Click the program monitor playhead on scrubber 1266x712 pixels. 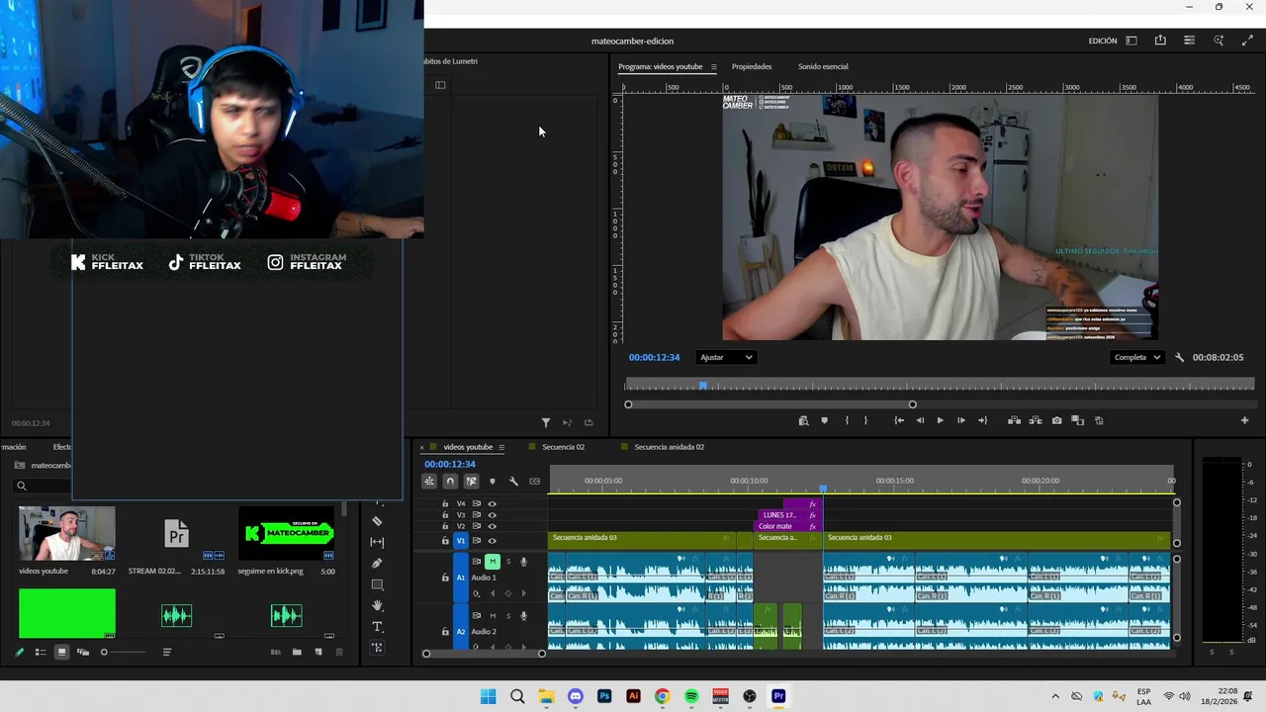(x=704, y=385)
